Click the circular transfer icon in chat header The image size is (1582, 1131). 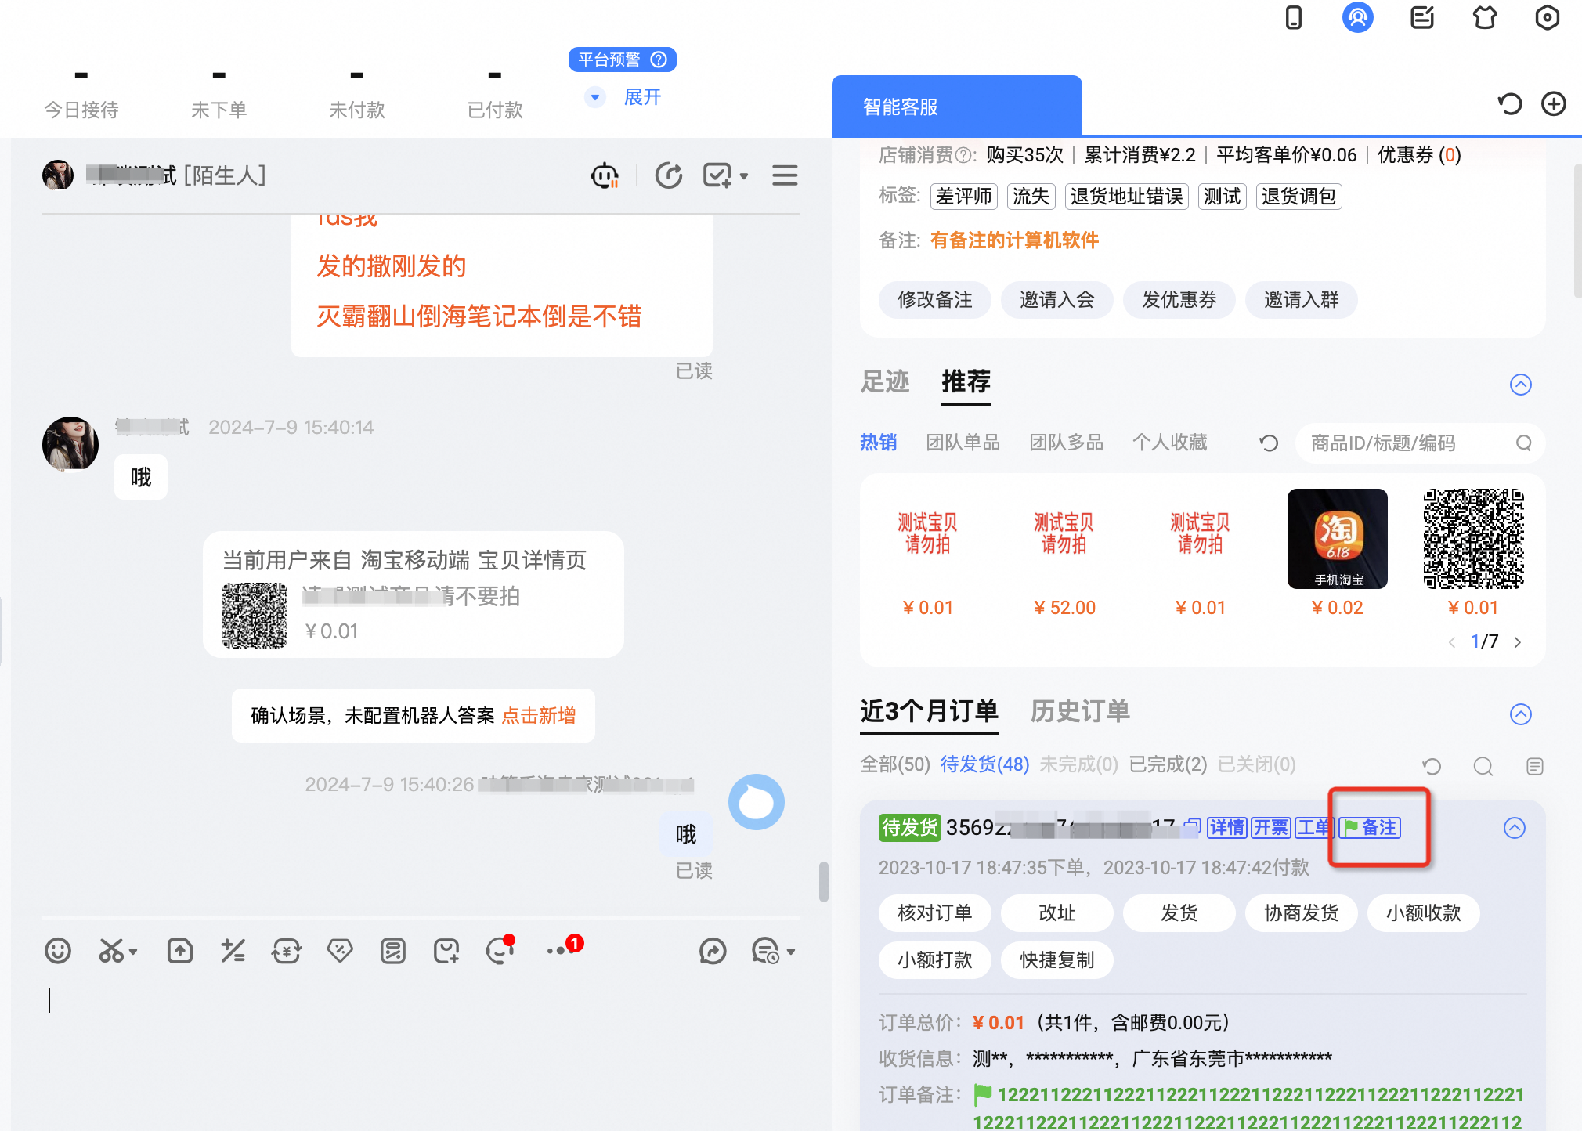click(669, 175)
